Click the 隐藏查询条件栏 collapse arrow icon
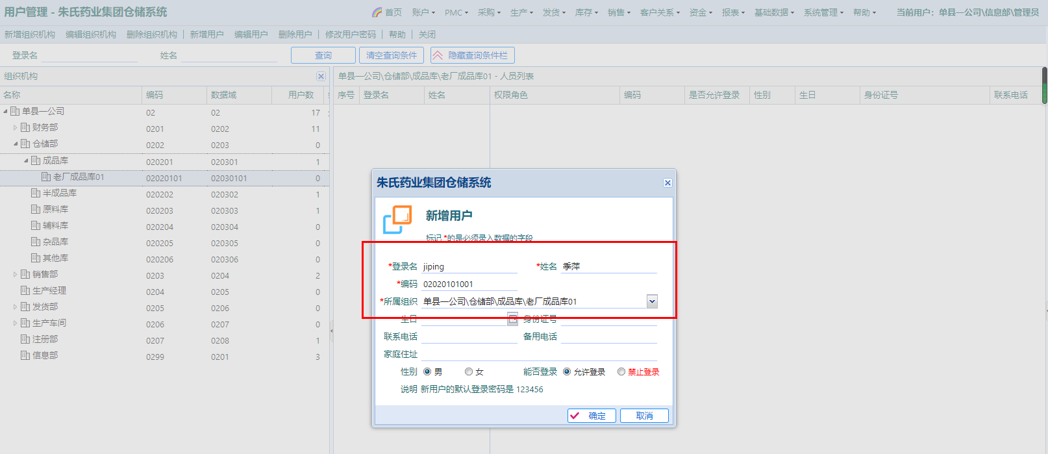Image resolution: width=1048 pixels, height=454 pixels. point(438,56)
